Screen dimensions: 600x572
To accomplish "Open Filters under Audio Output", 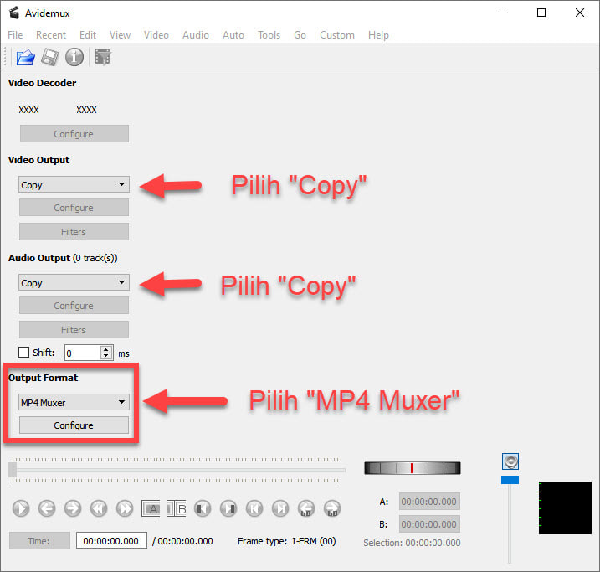I will click(74, 330).
